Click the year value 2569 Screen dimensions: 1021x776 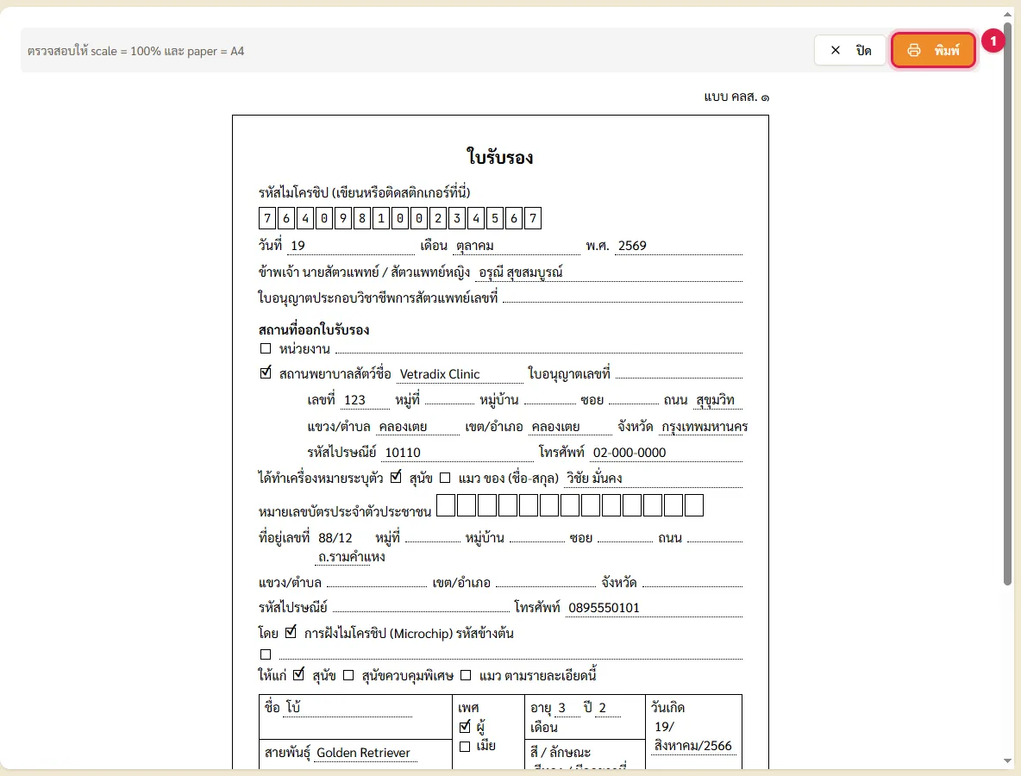(632, 246)
